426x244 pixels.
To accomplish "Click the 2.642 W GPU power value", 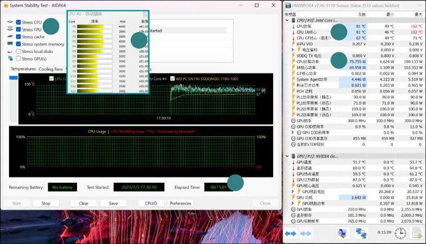I will click(359, 198).
